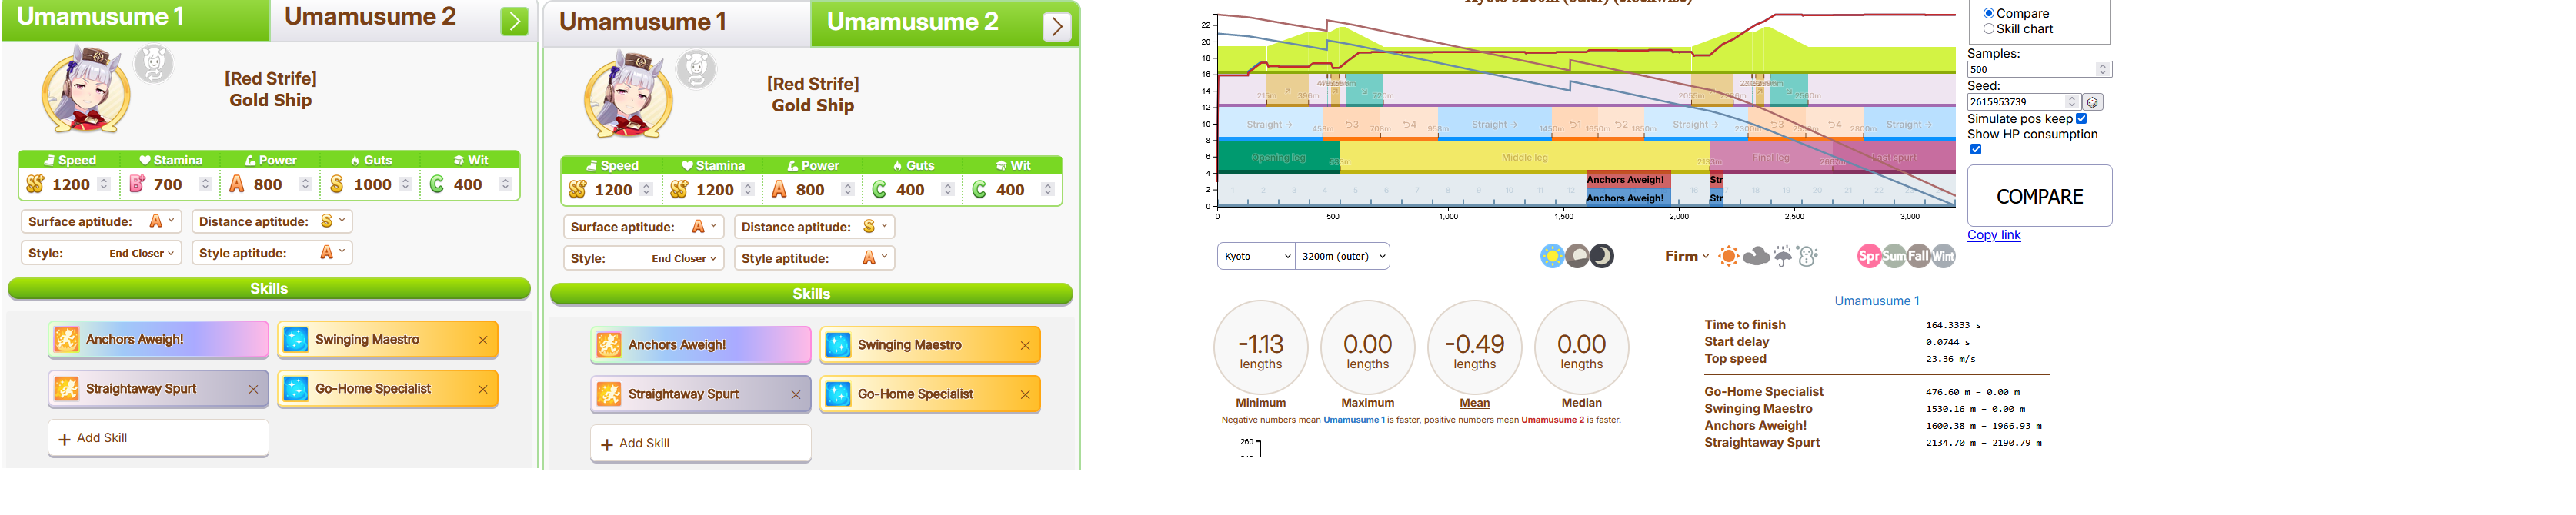
Task: Select the Spr spring season icon
Action: click(1869, 257)
